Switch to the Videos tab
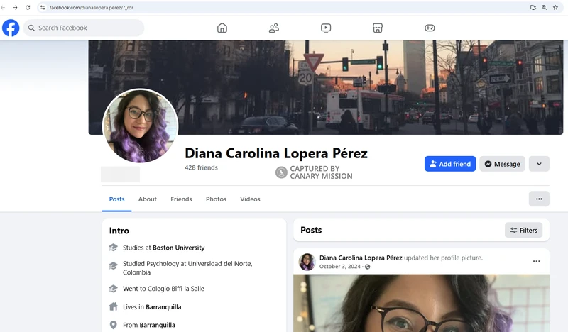This screenshot has height=332, width=568. click(250, 199)
